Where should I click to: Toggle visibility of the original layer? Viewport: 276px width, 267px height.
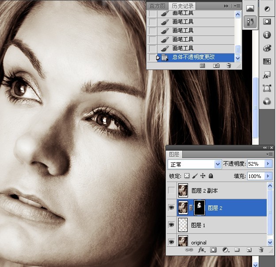pos(171,242)
